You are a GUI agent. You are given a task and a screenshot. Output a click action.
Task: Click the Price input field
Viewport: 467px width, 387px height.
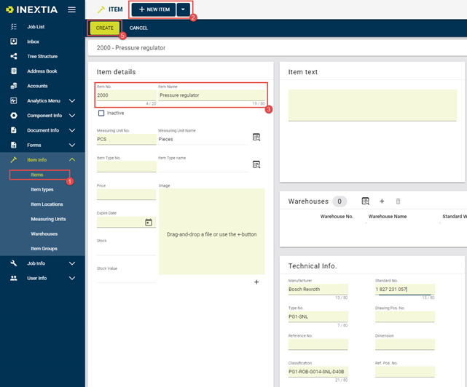click(x=126, y=194)
